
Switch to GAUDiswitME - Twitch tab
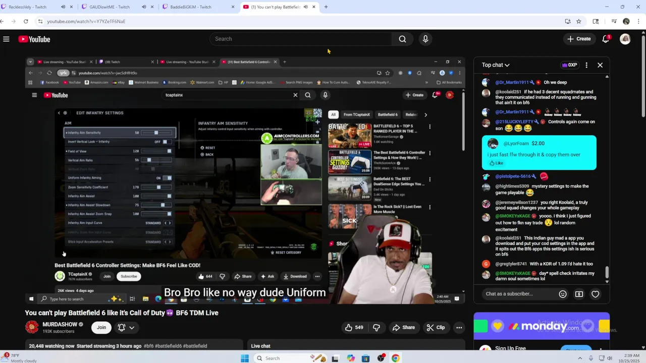[x=110, y=7]
